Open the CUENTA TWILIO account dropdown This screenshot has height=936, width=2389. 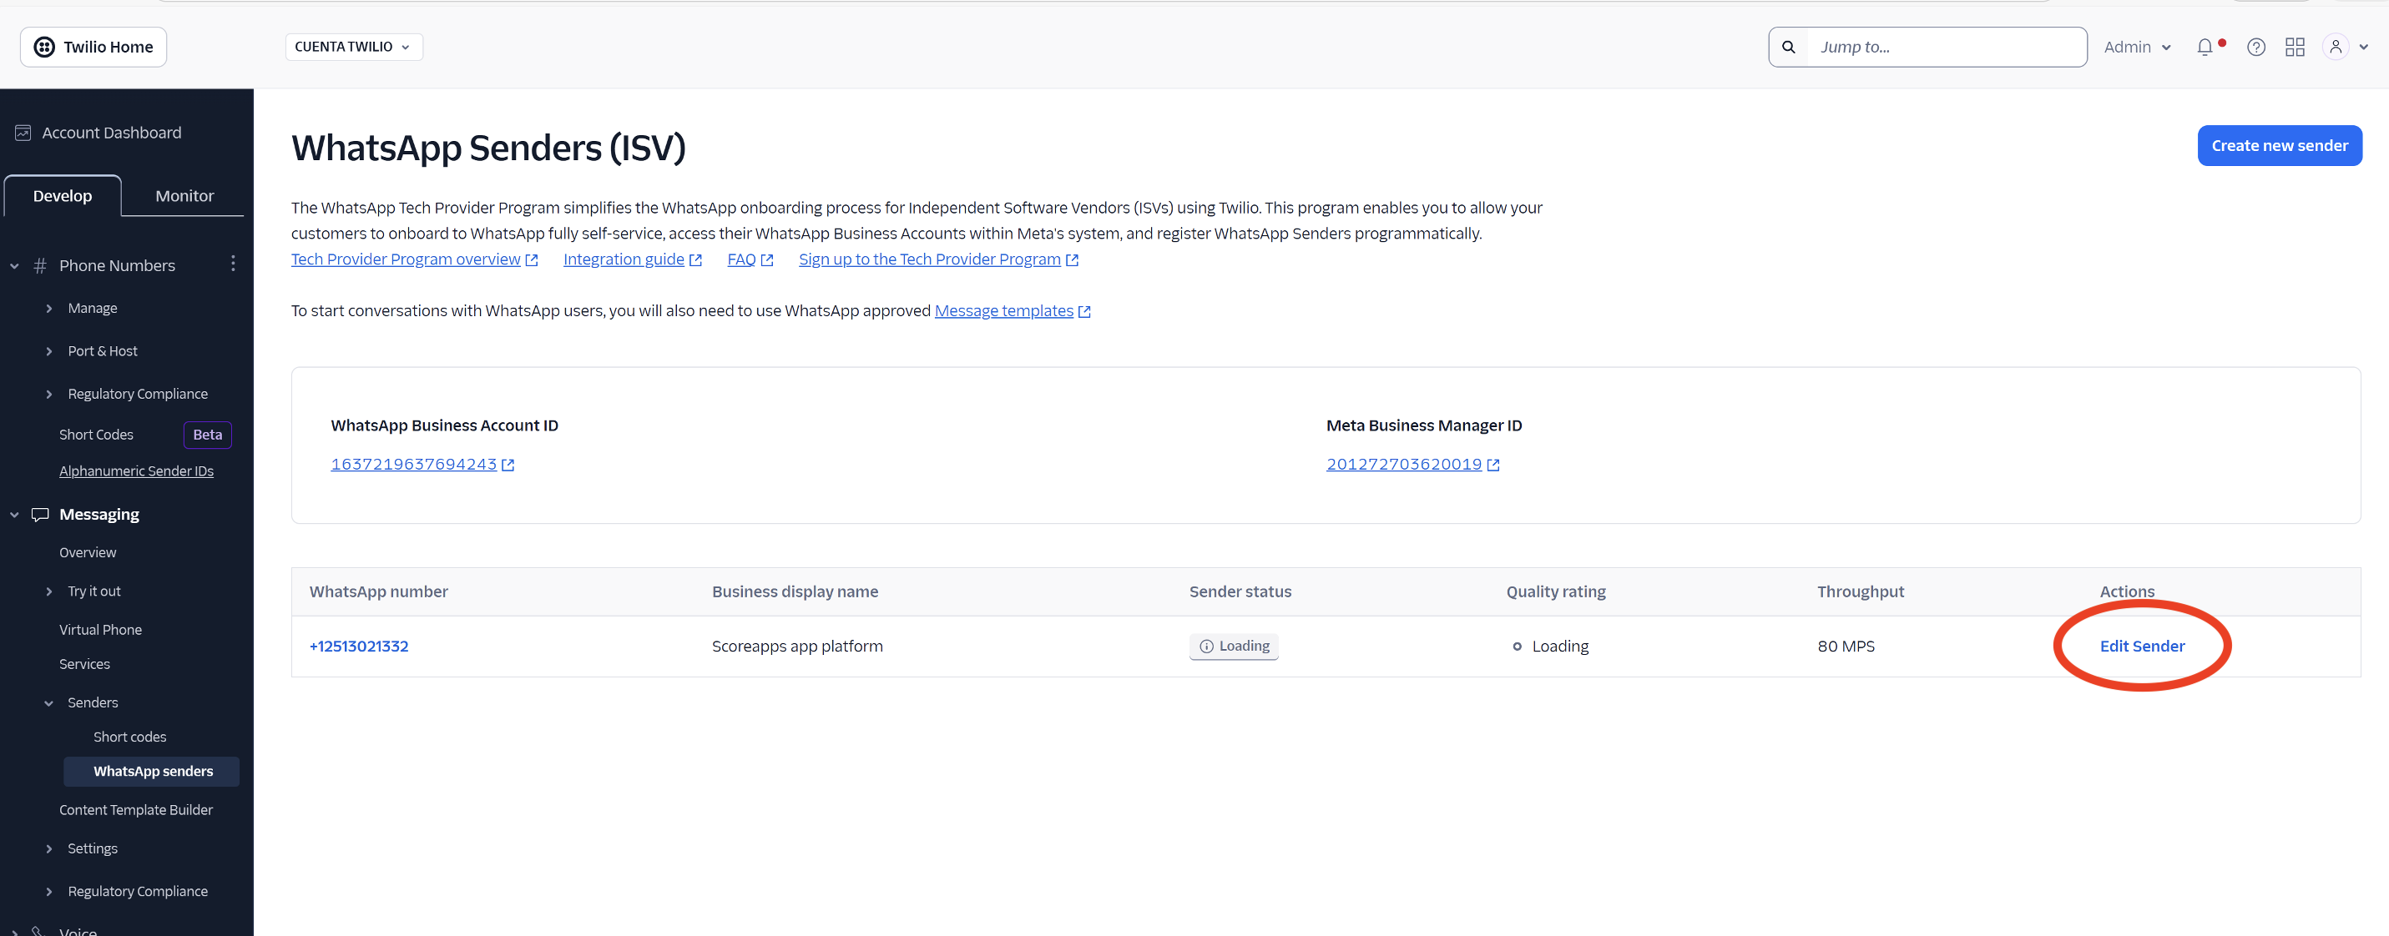(x=353, y=48)
